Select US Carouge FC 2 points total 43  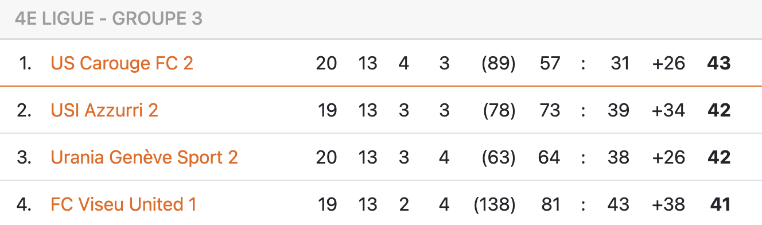point(719,63)
